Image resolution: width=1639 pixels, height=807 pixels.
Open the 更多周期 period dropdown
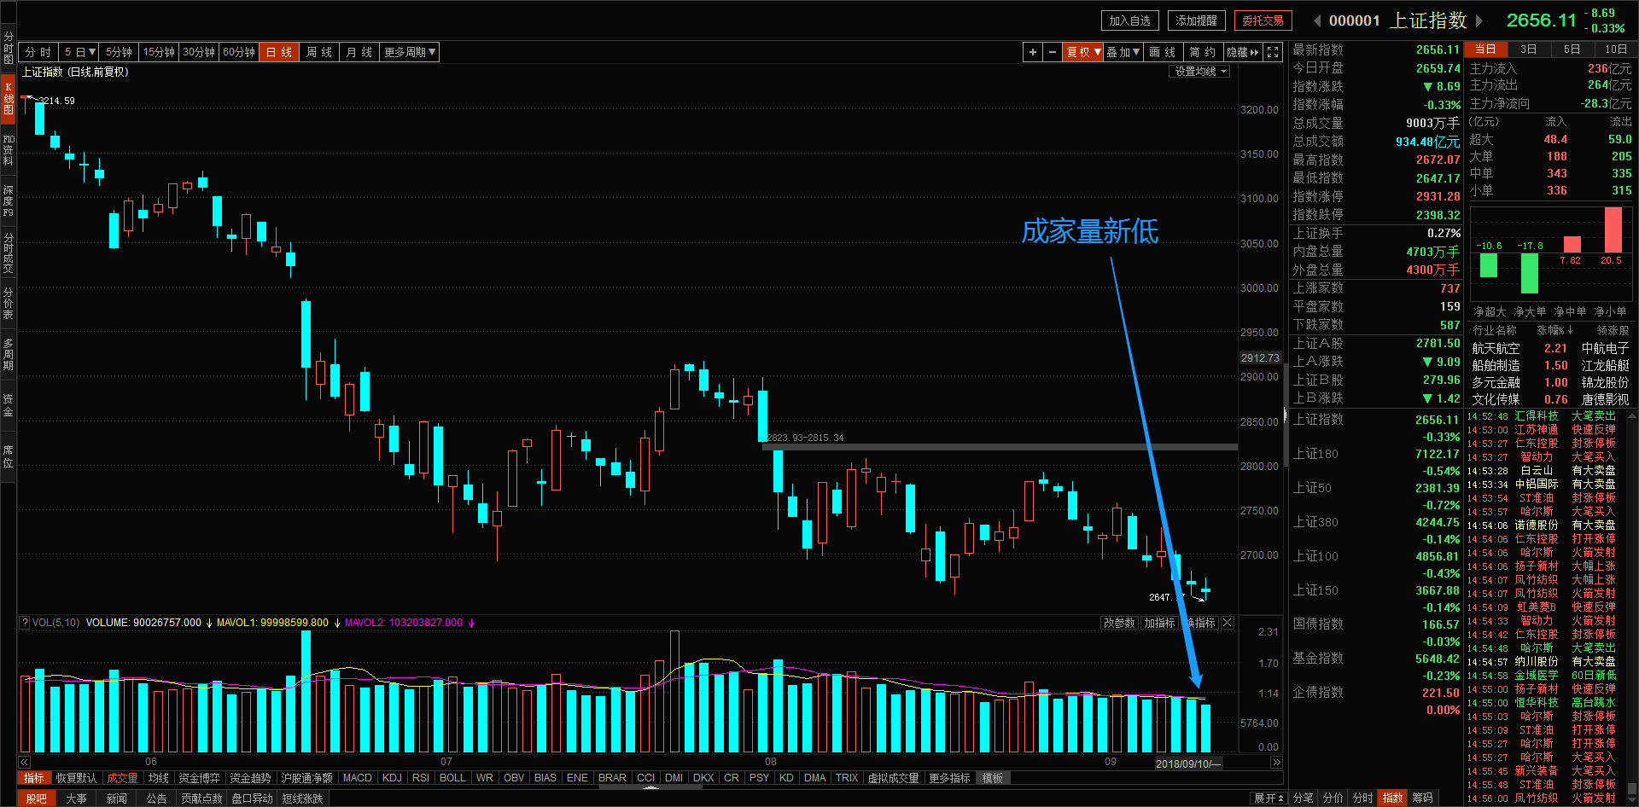click(410, 52)
